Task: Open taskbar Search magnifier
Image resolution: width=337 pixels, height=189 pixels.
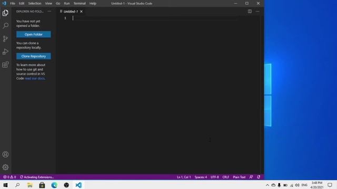Action: (x=17, y=185)
